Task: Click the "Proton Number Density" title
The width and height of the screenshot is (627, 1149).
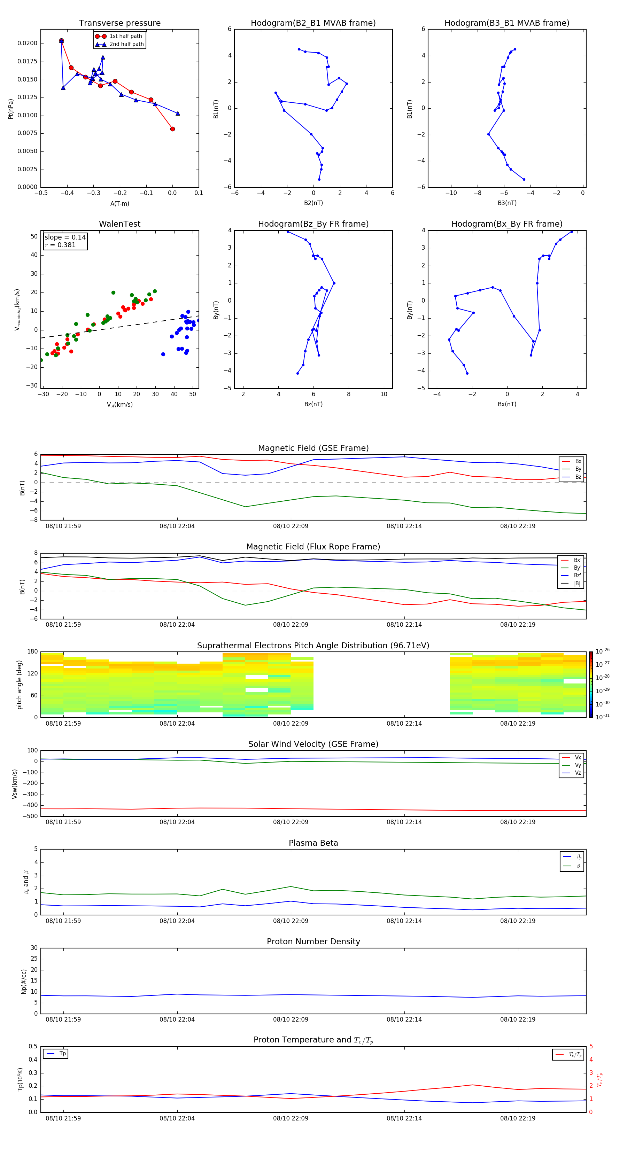Action: pos(313,942)
